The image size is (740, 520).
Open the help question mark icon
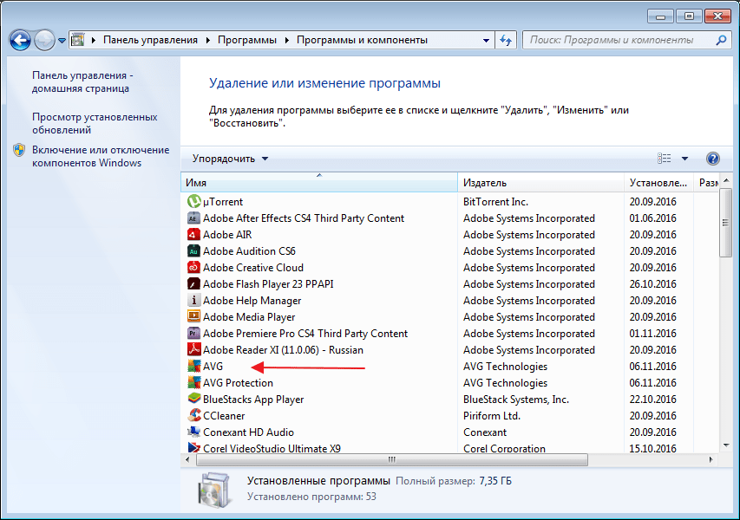click(x=712, y=159)
